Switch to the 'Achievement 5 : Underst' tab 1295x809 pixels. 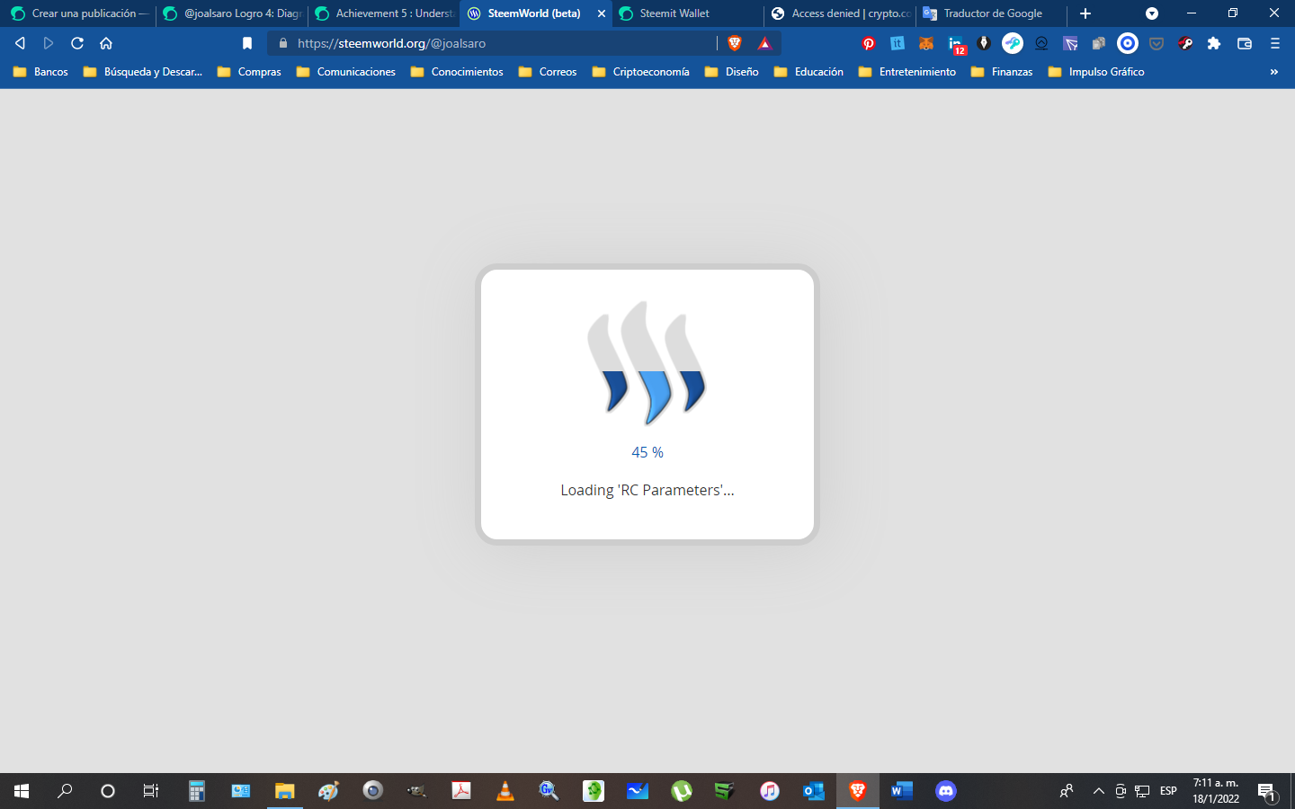tap(383, 13)
